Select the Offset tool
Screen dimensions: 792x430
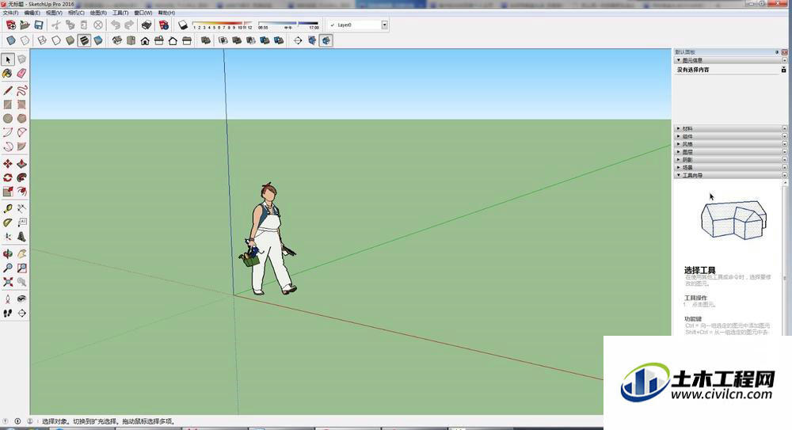coord(21,192)
